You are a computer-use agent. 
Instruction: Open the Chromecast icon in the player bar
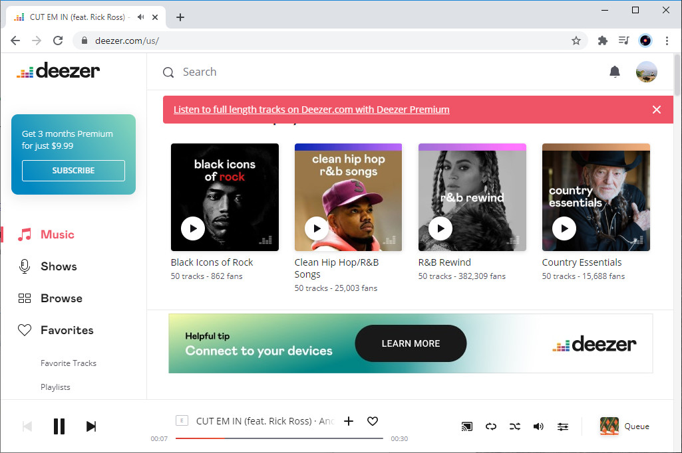point(466,426)
